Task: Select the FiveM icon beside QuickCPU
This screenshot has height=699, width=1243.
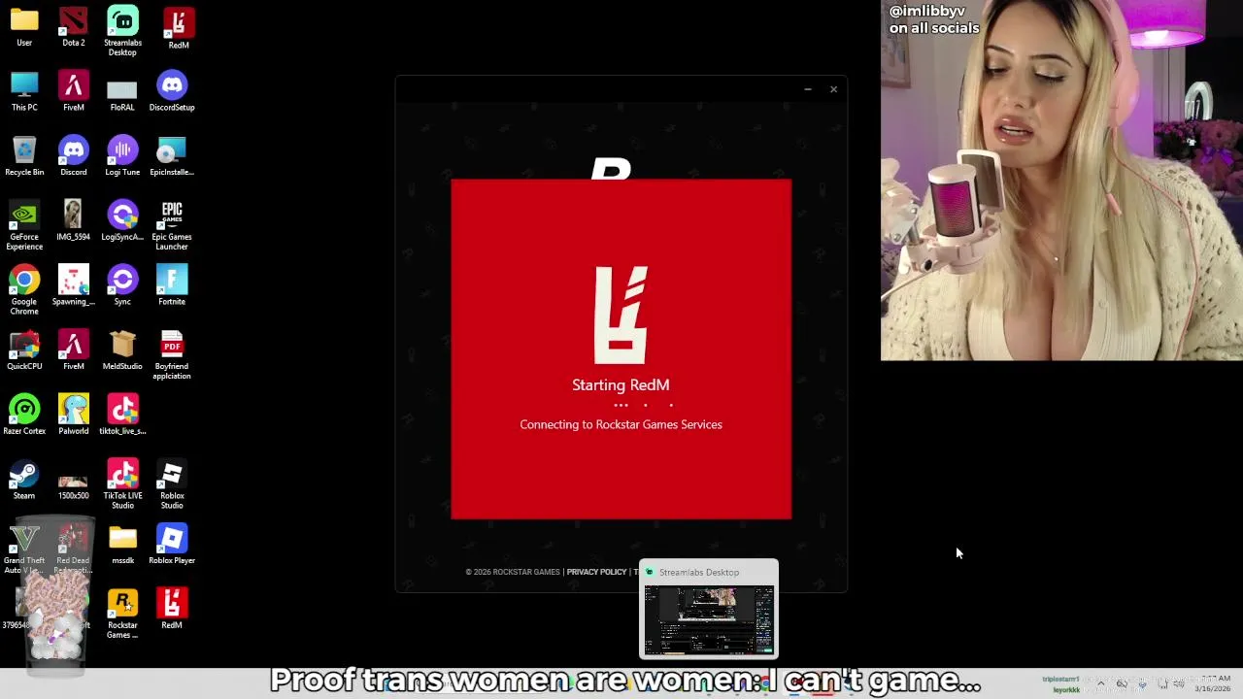Action: click(73, 350)
